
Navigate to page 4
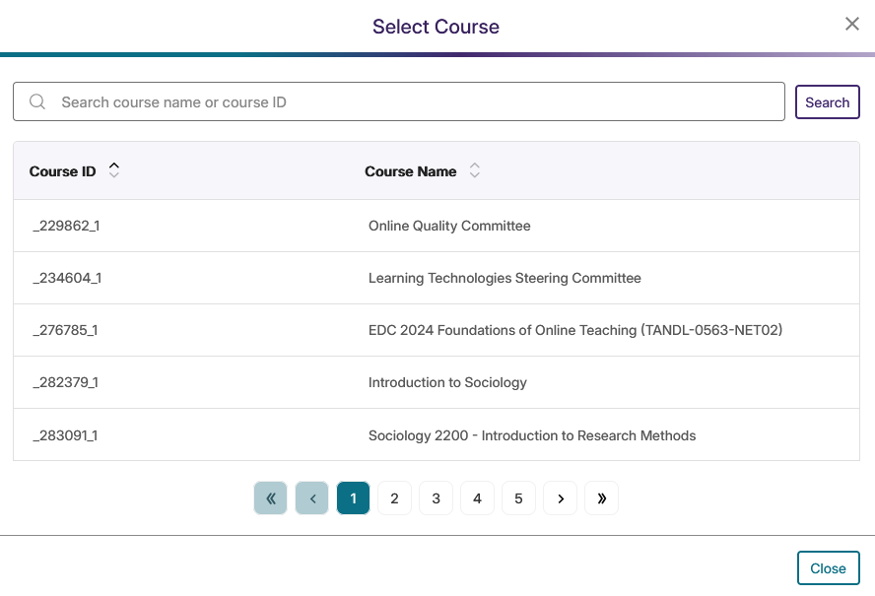[477, 497]
